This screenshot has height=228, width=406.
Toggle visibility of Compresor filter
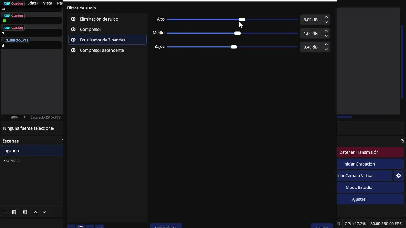pyautogui.click(x=73, y=29)
